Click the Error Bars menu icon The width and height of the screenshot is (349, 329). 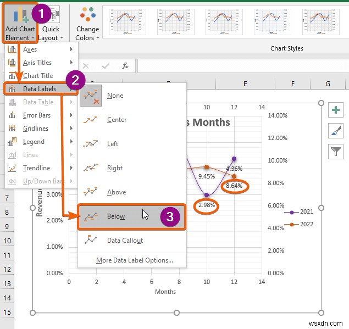(x=12, y=115)
